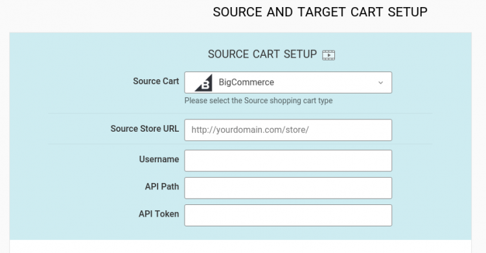This screenshot has height=253, width=486.
Task: Click the separator line below the cart type hint
Action: 240,114
